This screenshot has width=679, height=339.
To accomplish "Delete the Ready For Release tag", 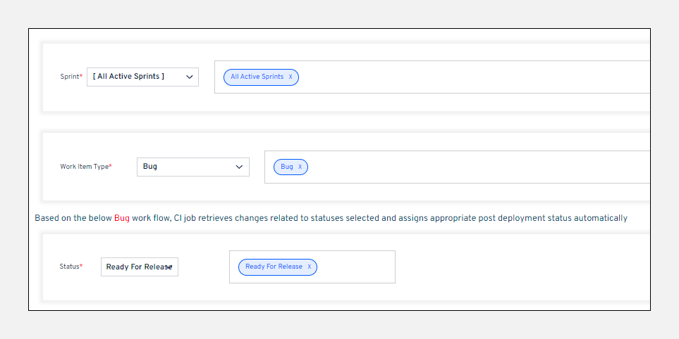I will pos(309,267).
